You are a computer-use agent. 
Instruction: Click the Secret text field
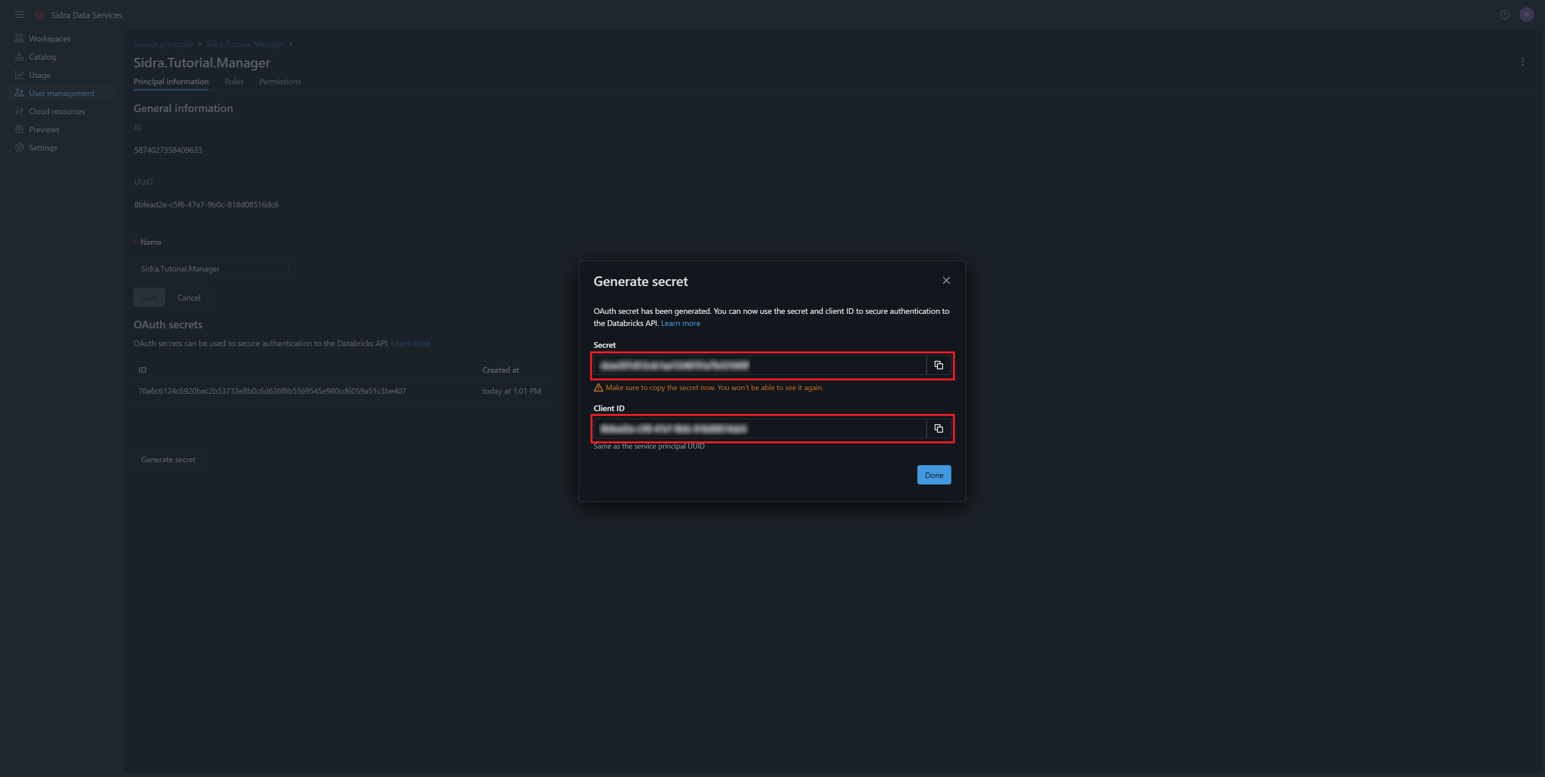pos(759,365)
